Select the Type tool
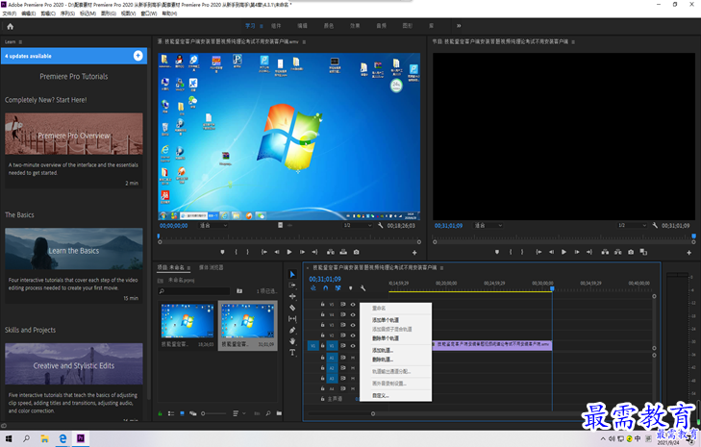 point(292,352)
